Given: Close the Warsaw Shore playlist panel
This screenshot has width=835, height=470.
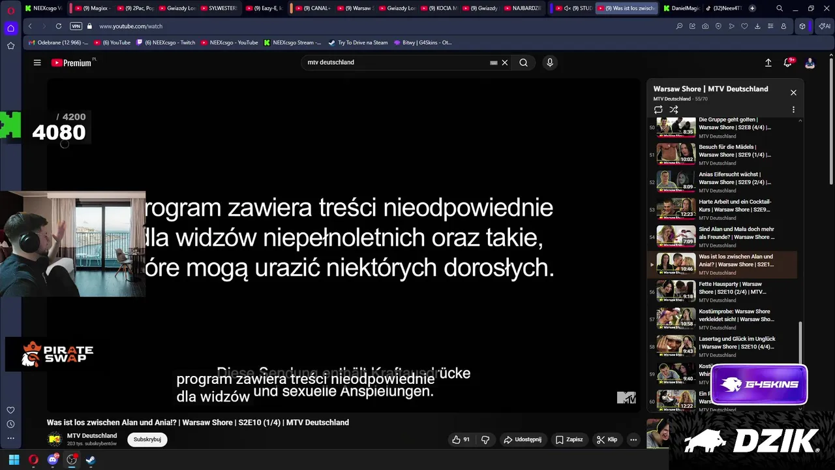Looking at the screenshot, I should click(793, 93).
